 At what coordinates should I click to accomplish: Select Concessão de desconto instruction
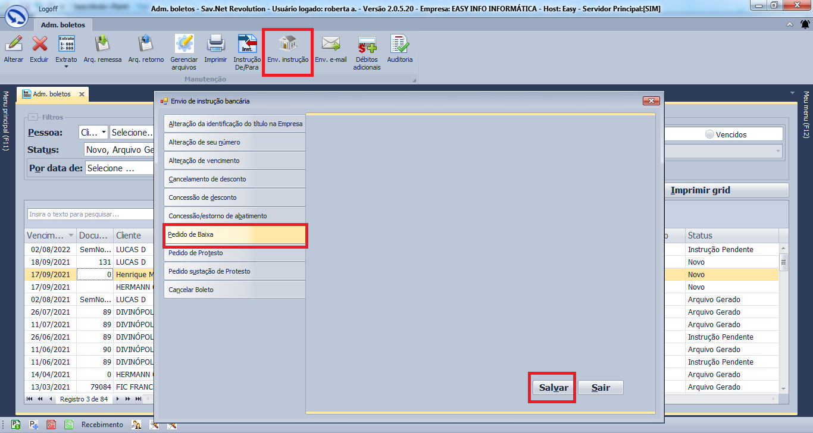(x=234, y=197)
